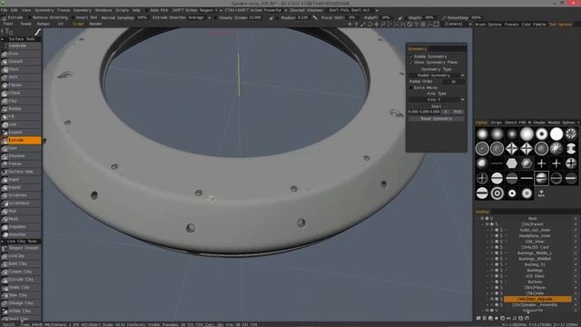Select the highlighted Extrude tool
The image size is (581, 327).
[x=21, y=140]
